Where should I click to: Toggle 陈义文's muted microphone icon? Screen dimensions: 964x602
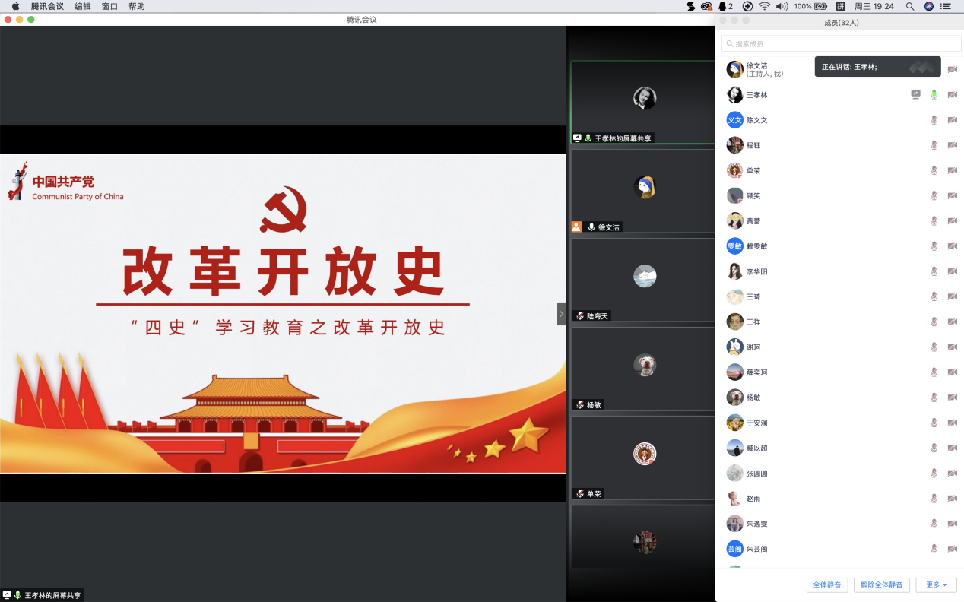[x=934, y=120]
